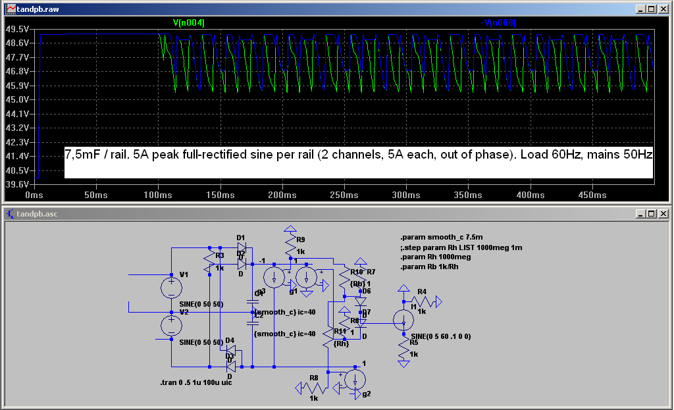Click the 0ms time axis label

[x=34, y=195]
